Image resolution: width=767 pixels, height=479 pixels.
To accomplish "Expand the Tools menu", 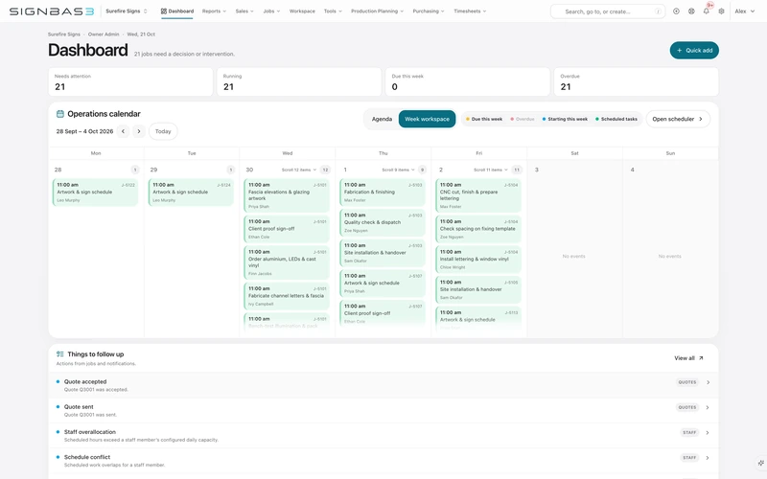I will click(x=333, y=11).
